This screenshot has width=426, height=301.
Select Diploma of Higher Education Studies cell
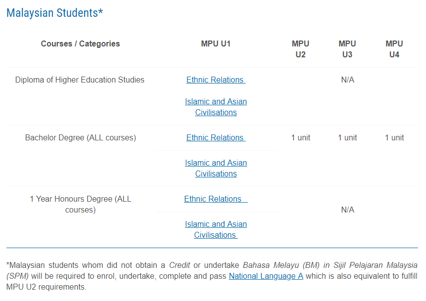coord(80,80)
